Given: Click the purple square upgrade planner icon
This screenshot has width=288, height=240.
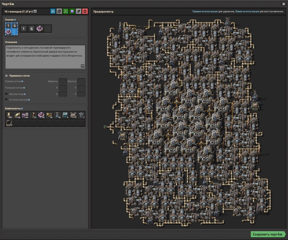Looking at the screenshot, I should (72, 11).
